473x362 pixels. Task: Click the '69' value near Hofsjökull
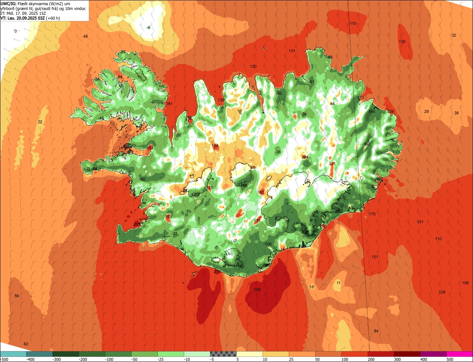(253, 167)
